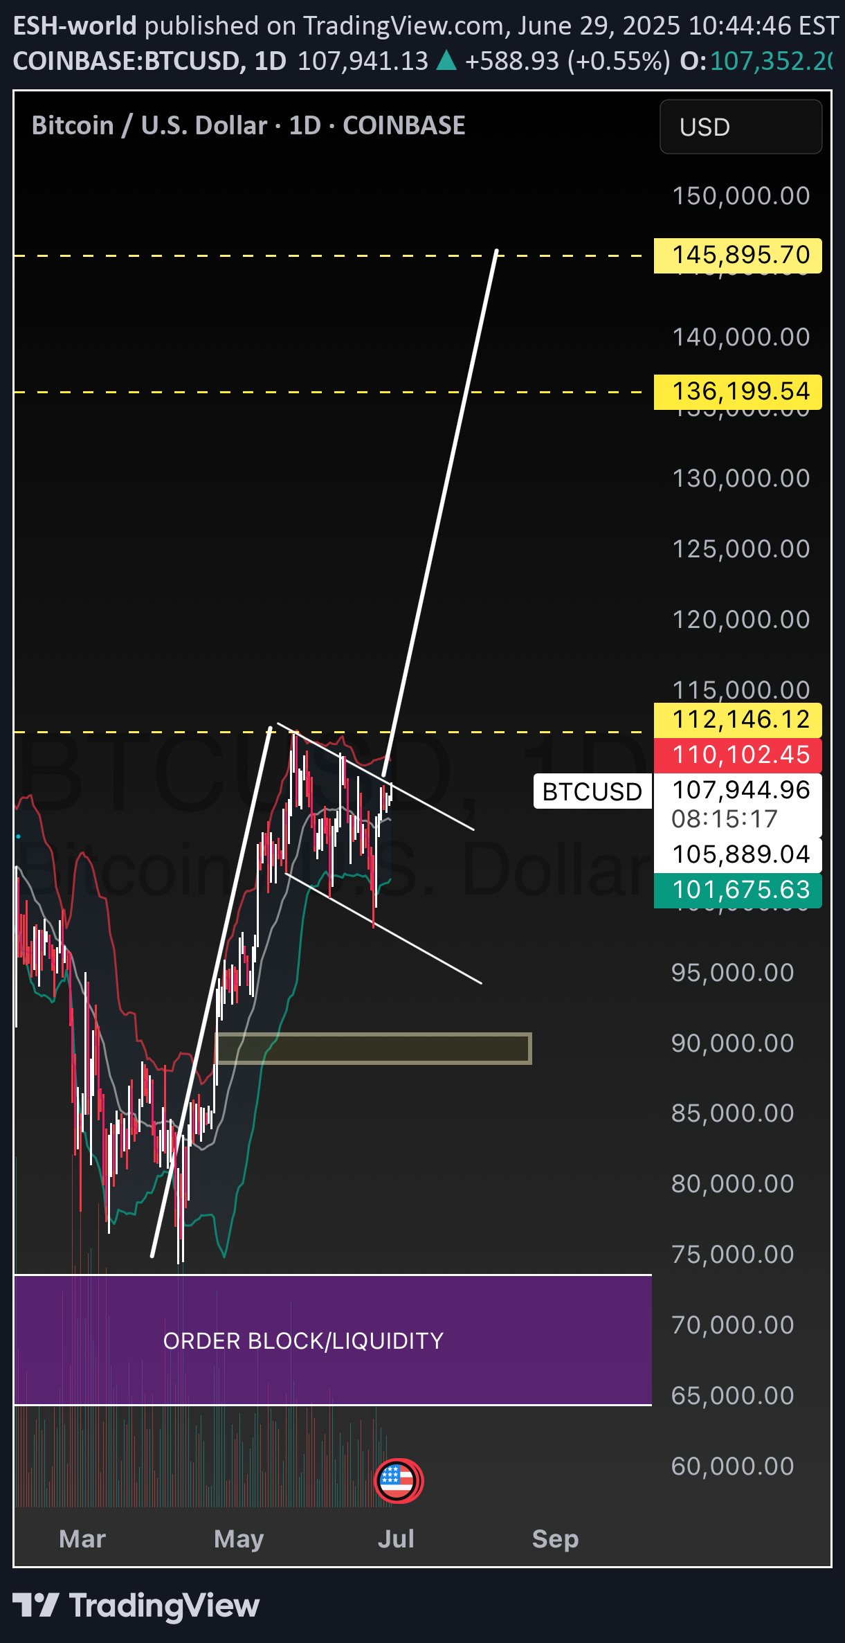Click the +588.93 (+0.55%) change value
Image resolution: width=845 pixels, height=1643 pixels.
coord(567,61)
